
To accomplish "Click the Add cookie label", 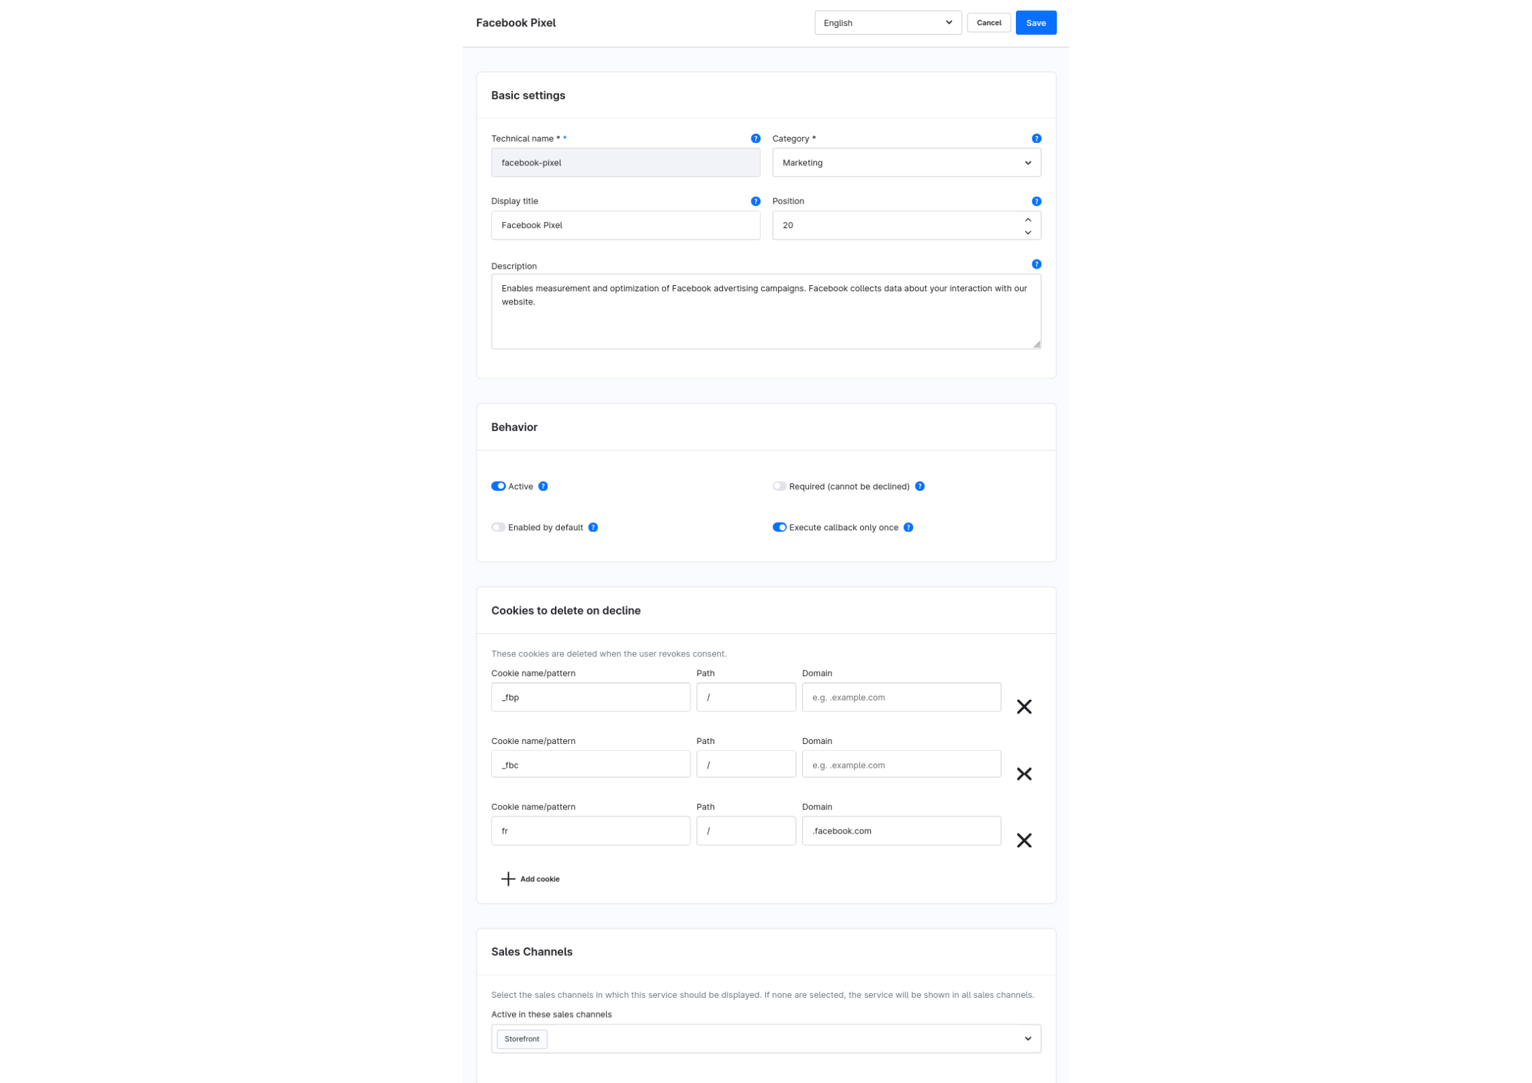I will [x=540, y=879].
